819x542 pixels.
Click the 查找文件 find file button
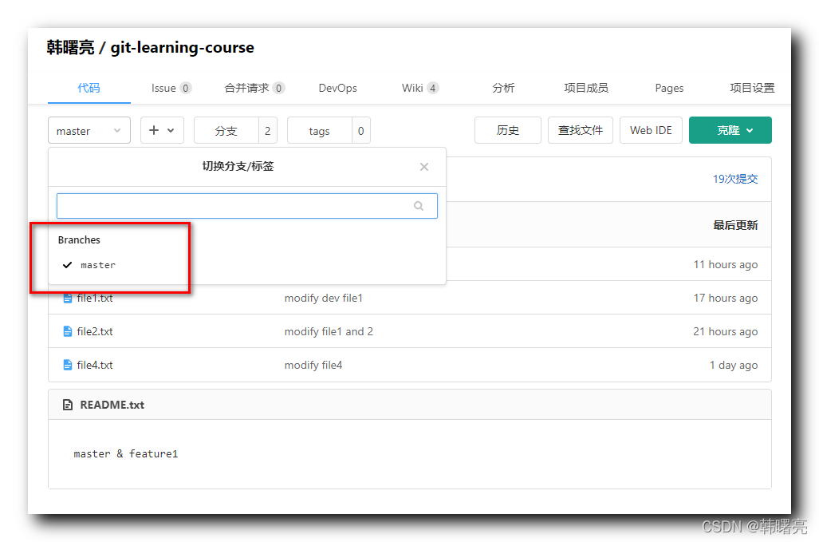pos(581,130)
